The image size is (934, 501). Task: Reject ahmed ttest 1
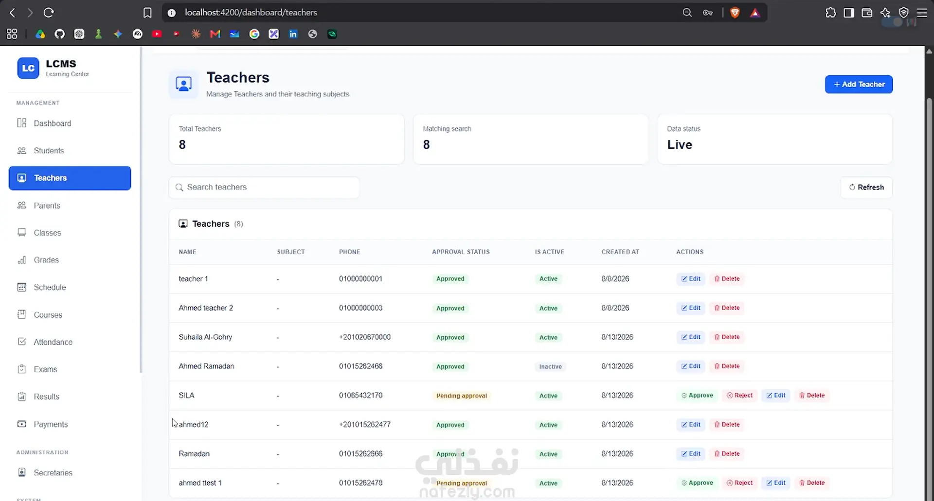click(x=739, y=483)
